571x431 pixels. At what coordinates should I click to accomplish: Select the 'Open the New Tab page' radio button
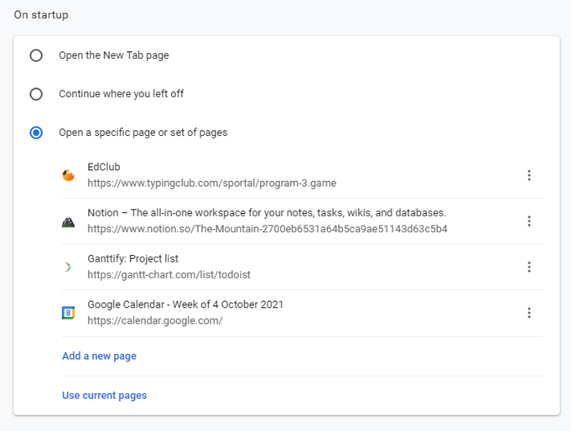[36, 55]
